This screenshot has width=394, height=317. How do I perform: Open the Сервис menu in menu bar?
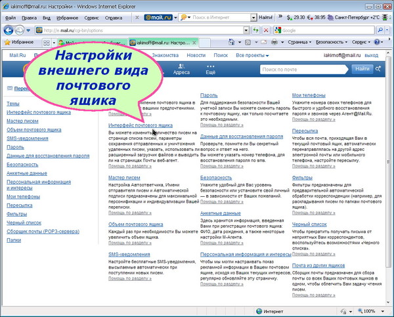91,18
